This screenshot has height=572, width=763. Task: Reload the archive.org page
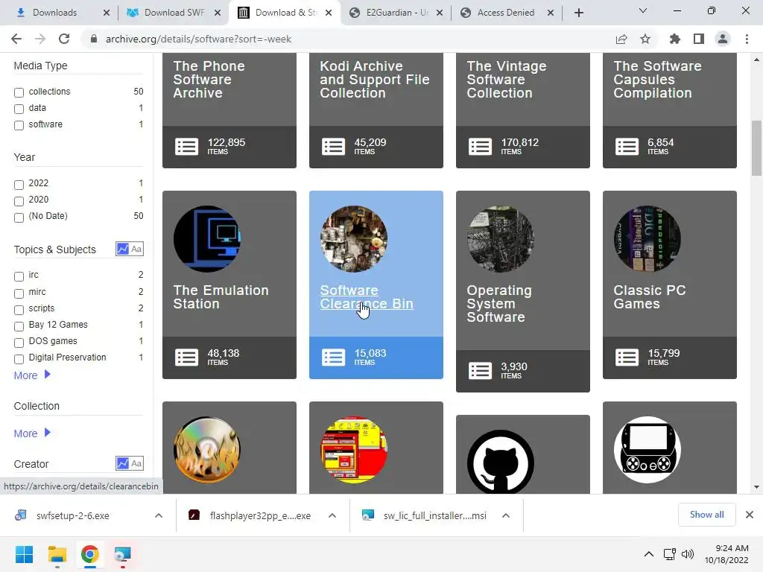tap(64, 39)
